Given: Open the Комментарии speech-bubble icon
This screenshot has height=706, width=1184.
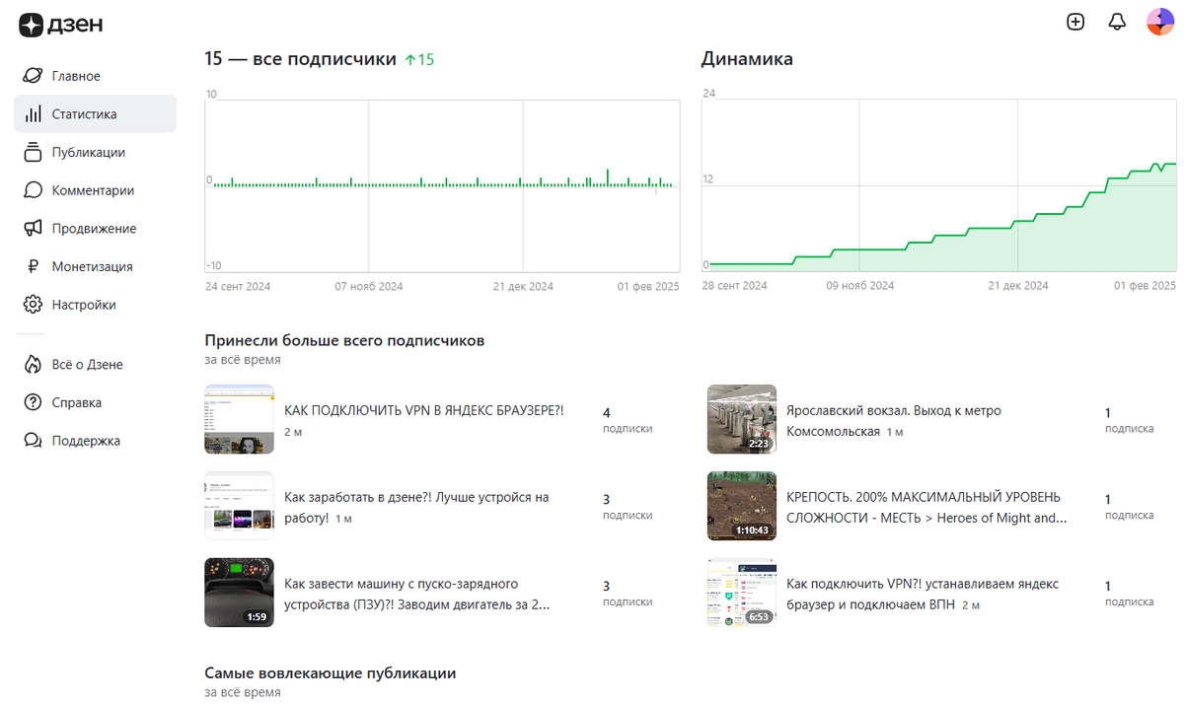Looking at the screenshot, I should [31, 189].
